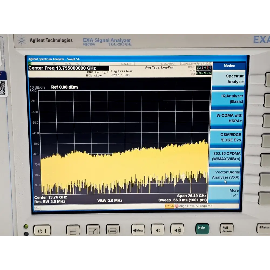
Task: Click the Modes menu header
Action: (x=229, y=66)
